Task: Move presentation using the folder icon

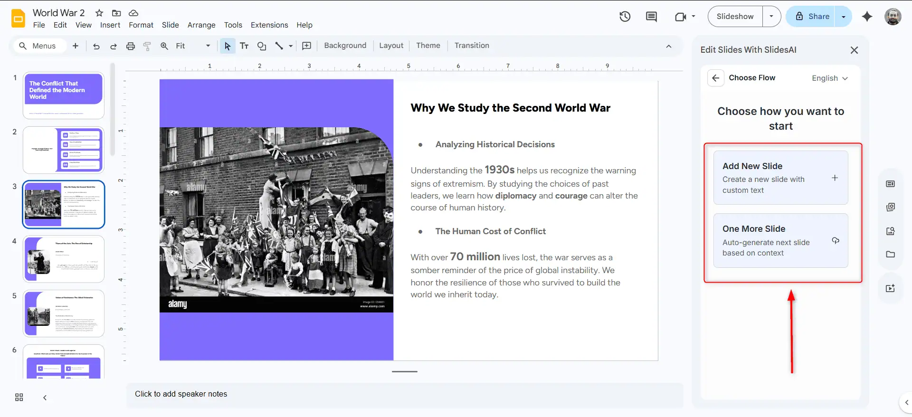Action: point(116,13)
